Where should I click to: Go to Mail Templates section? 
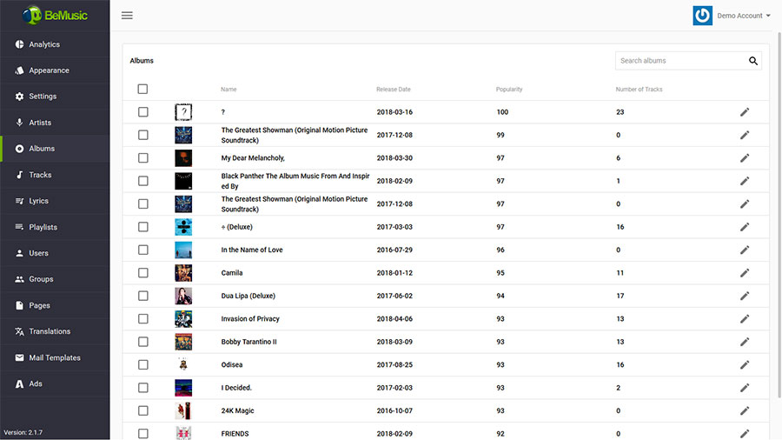pos(54,357)
